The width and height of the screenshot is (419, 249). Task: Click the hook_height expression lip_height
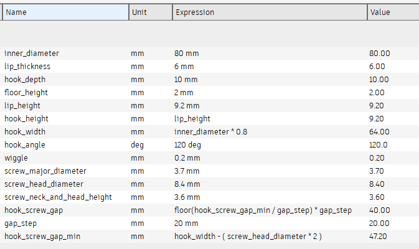click(x=192, y=119)
